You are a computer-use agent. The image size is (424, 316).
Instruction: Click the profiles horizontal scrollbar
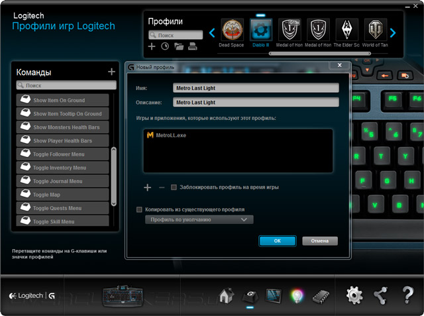point(320,54)
